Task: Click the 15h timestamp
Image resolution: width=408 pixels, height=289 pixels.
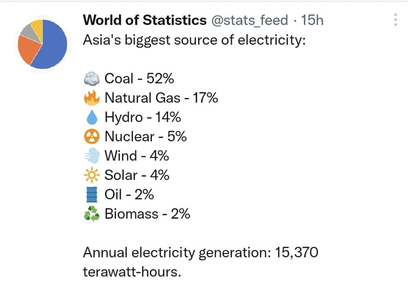Action: pos(312,20)
